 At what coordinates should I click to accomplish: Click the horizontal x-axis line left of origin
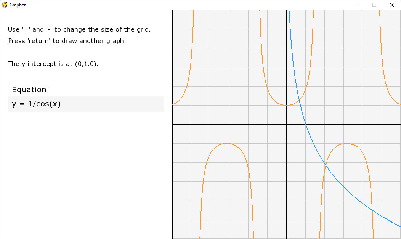pos(229,125)
